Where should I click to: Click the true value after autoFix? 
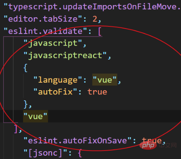click(97, 92)
